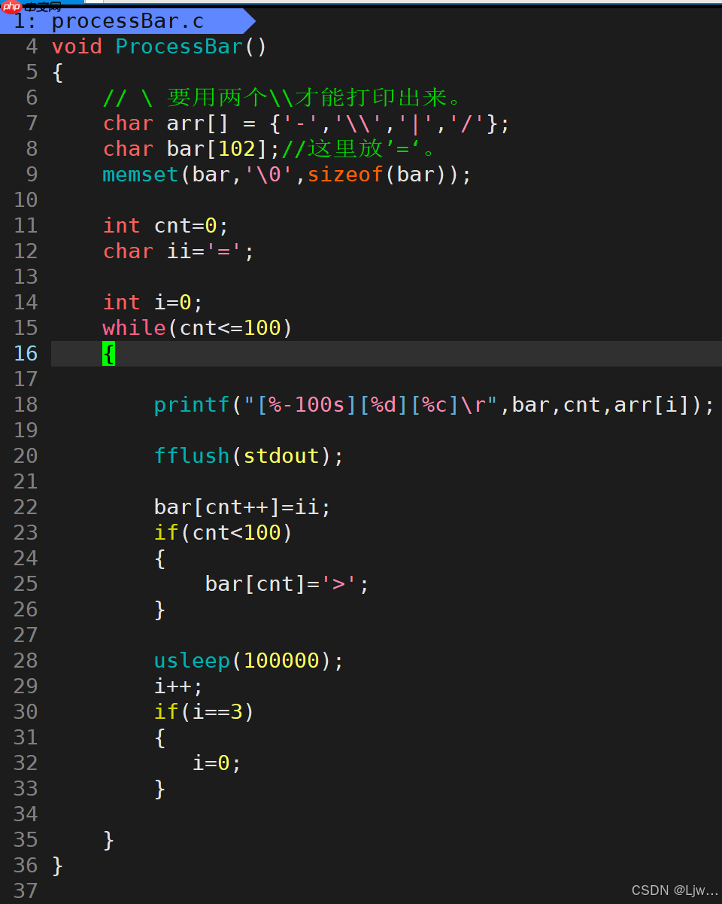Click the opening brace on line 24

159,559
